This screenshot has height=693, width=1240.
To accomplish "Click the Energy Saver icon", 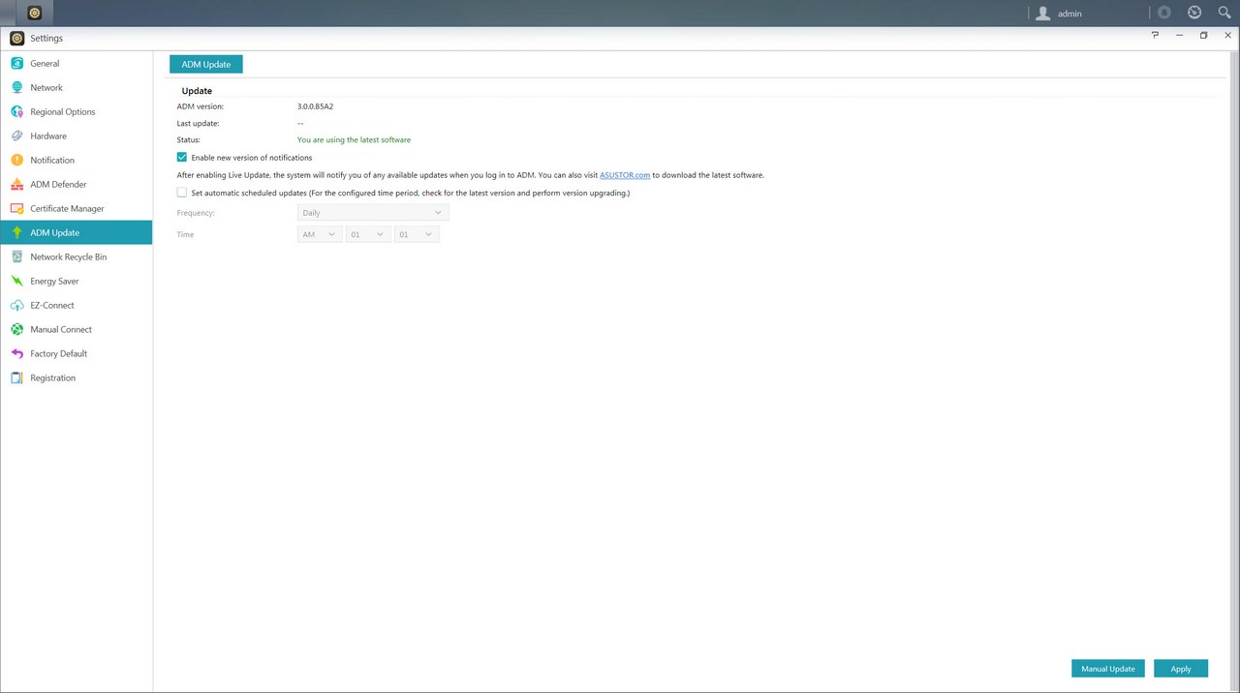I will point(16,281).
